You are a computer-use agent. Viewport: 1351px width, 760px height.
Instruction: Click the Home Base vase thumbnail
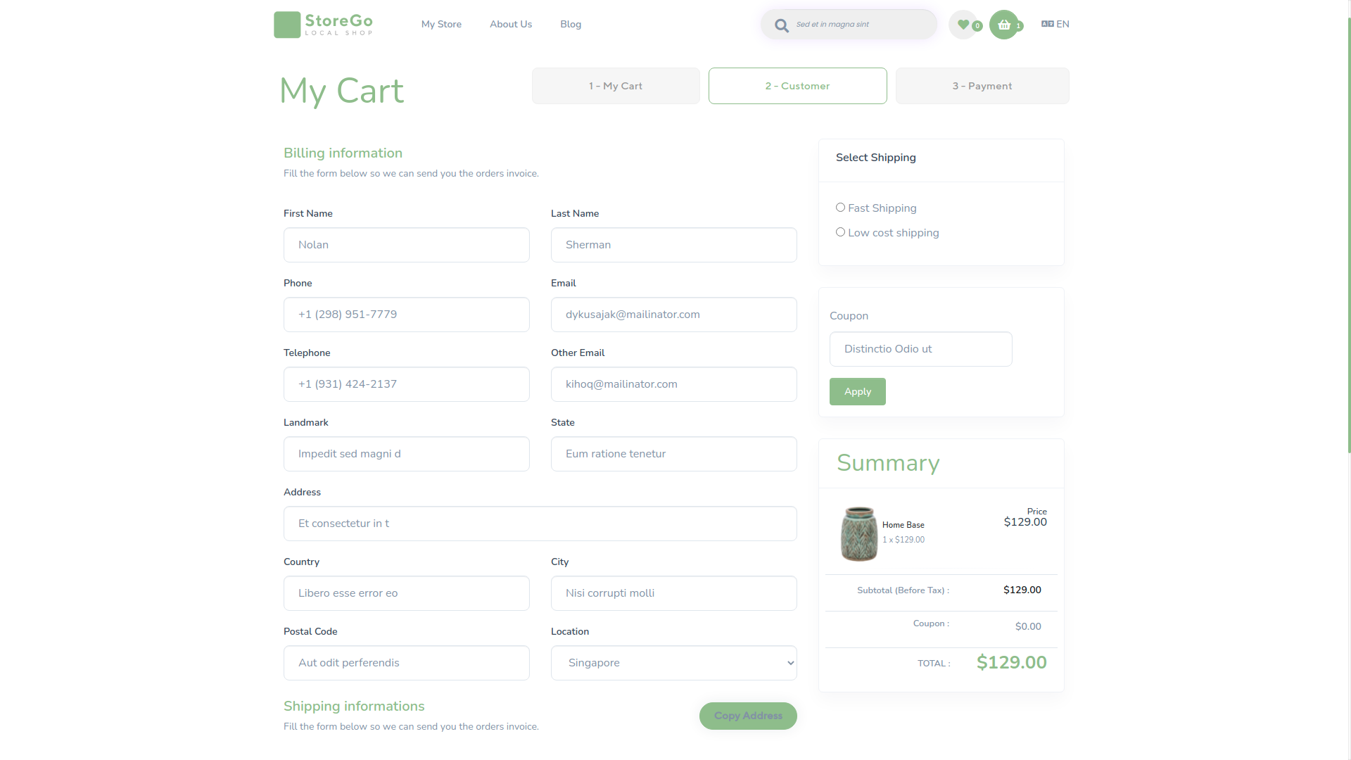coord(858,534)
